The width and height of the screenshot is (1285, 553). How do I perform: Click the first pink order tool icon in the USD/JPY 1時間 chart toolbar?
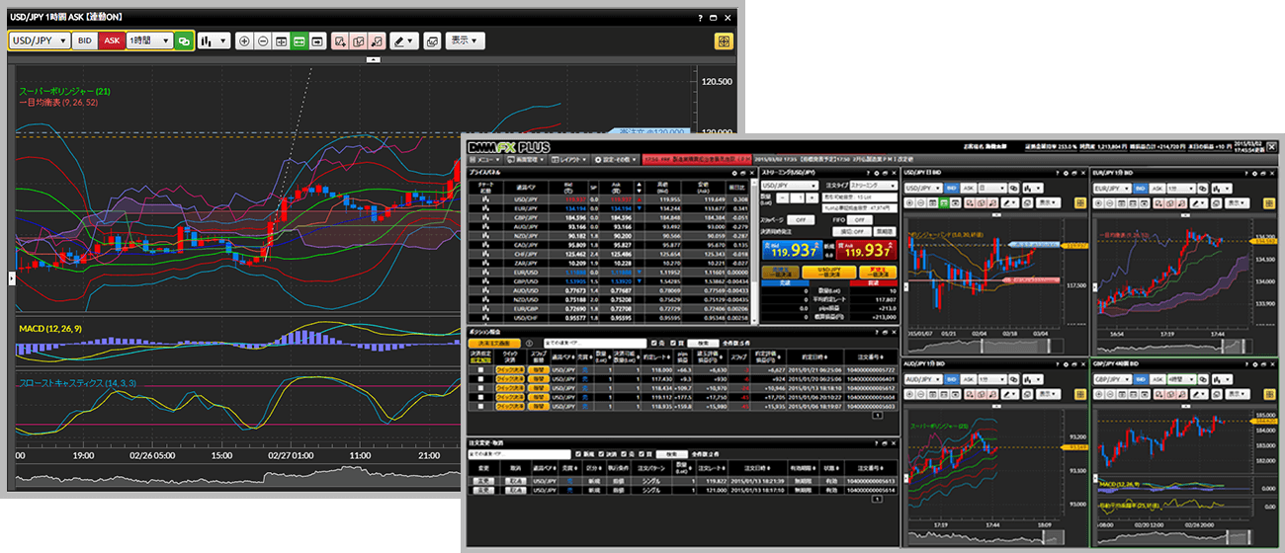tap(340, 40)
